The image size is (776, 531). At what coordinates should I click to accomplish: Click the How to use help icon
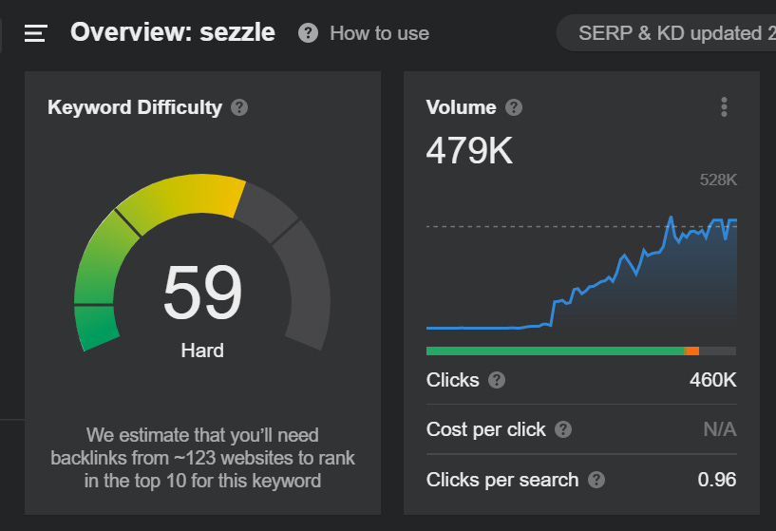pyautogui.click(x=308, y=33)
